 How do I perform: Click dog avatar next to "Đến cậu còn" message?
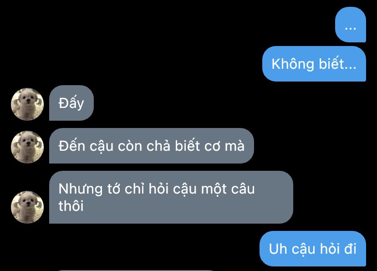[x=27, y=147]
